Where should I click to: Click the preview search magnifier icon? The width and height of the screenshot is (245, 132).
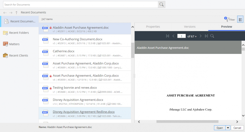click(x=212, y=36)
